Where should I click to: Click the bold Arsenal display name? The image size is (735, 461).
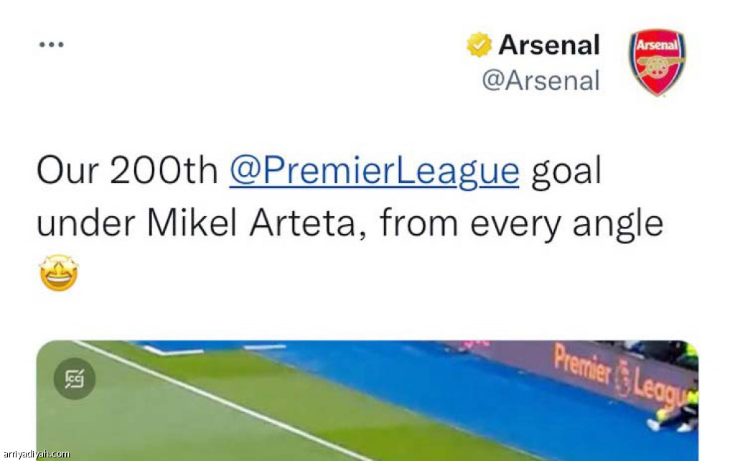[549, 45]
